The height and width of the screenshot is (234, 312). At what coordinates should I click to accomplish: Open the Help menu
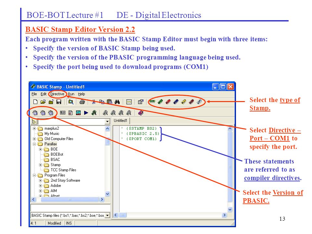coord(81,94)
